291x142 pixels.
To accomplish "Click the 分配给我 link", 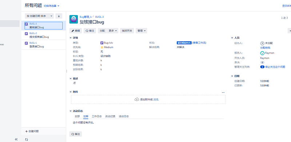I will tap(265, 48).
